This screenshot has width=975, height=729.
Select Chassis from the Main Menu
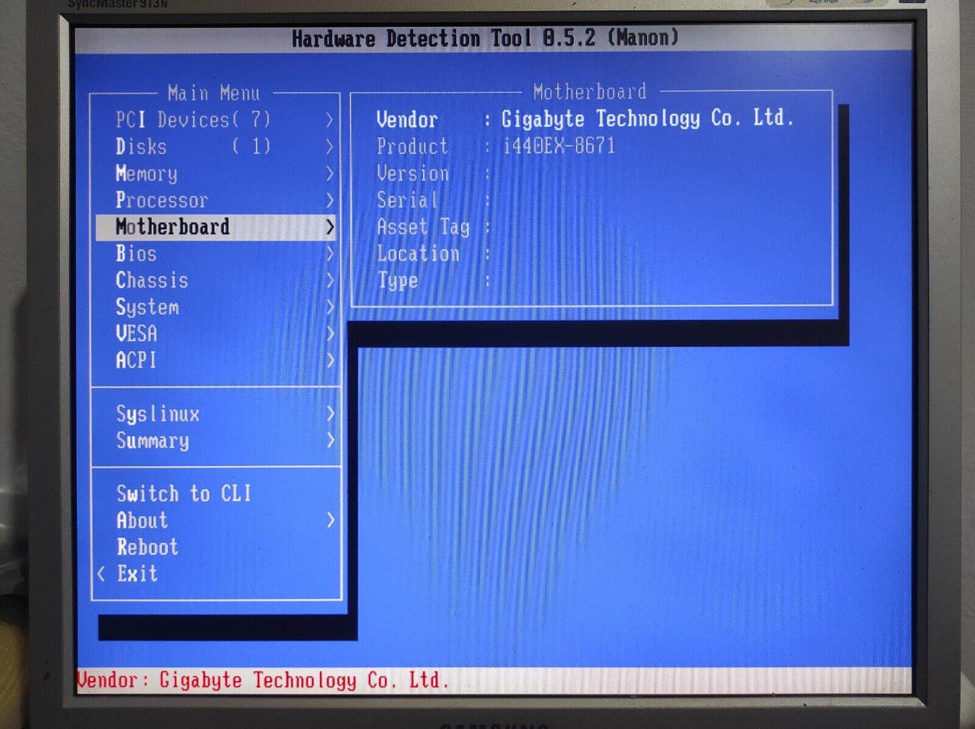(x=152, y=281)
